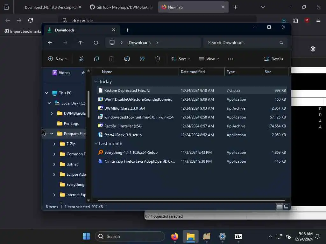Click Import bookmarks in Firefox
This screenshot has width=326, height=244.
tap(23, 31)
